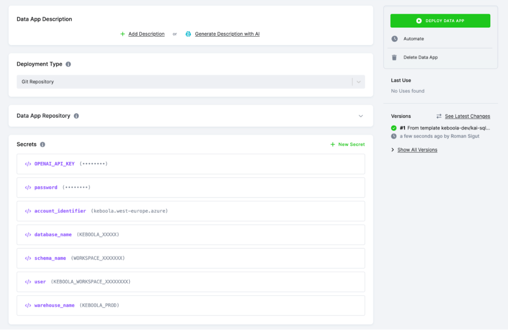The image size is (508, 330).
Task: Click the KEBOOLA_XXXXX value
Action: tap(98, 235)
